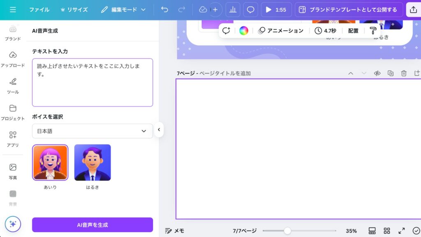The width and height of the screenshot is (421, 237).
Task: Click the checkmark circle icon
Action: (x=416, y=230)
